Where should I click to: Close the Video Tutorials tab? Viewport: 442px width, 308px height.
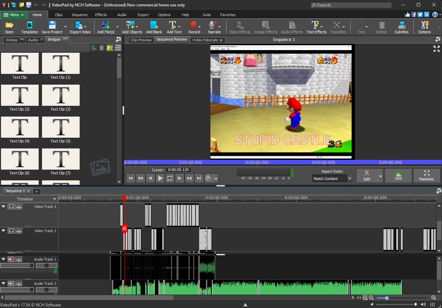221,40
